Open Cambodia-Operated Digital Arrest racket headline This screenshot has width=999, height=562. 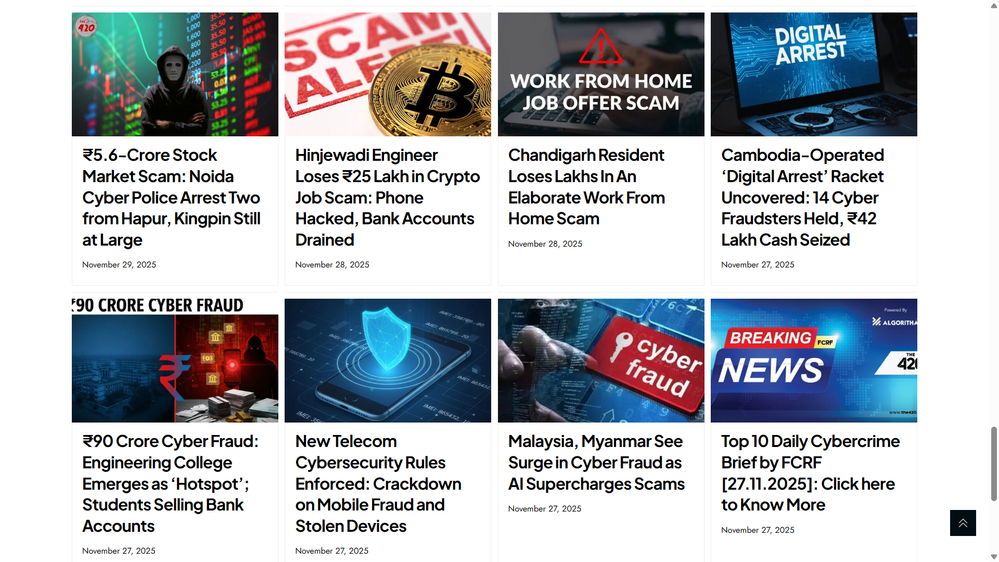coord(802,197)
